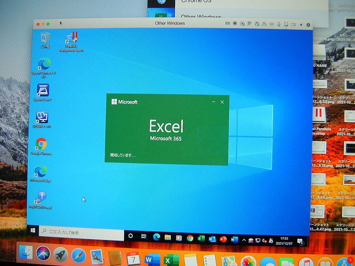This screenshot has width=355, height=266.
Task: Open Outlook from the Windows taskbar
Action: click(x=212, y=239)
